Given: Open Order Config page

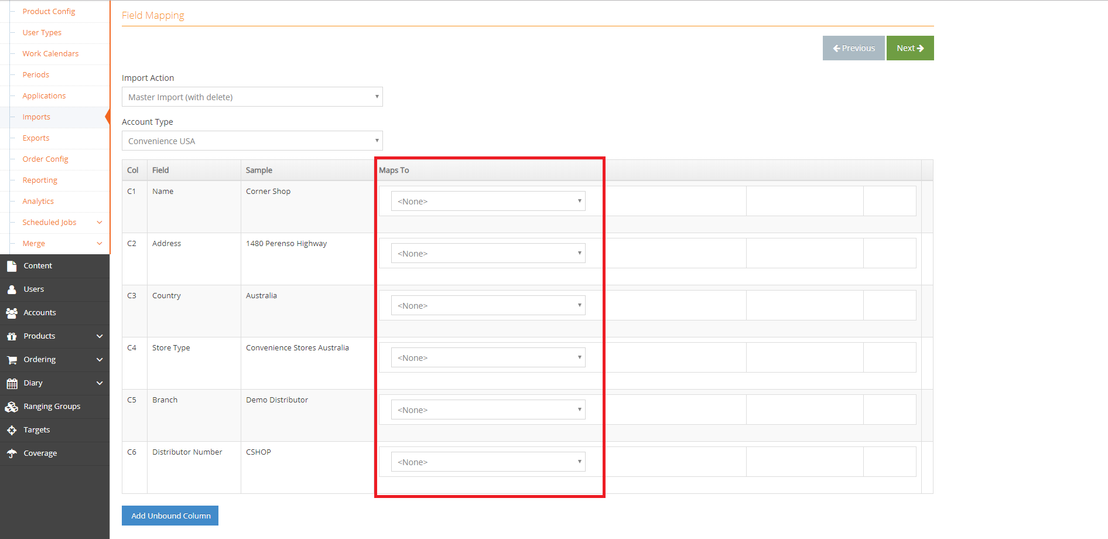Looking at the screenshot, I should coord(45,159).
